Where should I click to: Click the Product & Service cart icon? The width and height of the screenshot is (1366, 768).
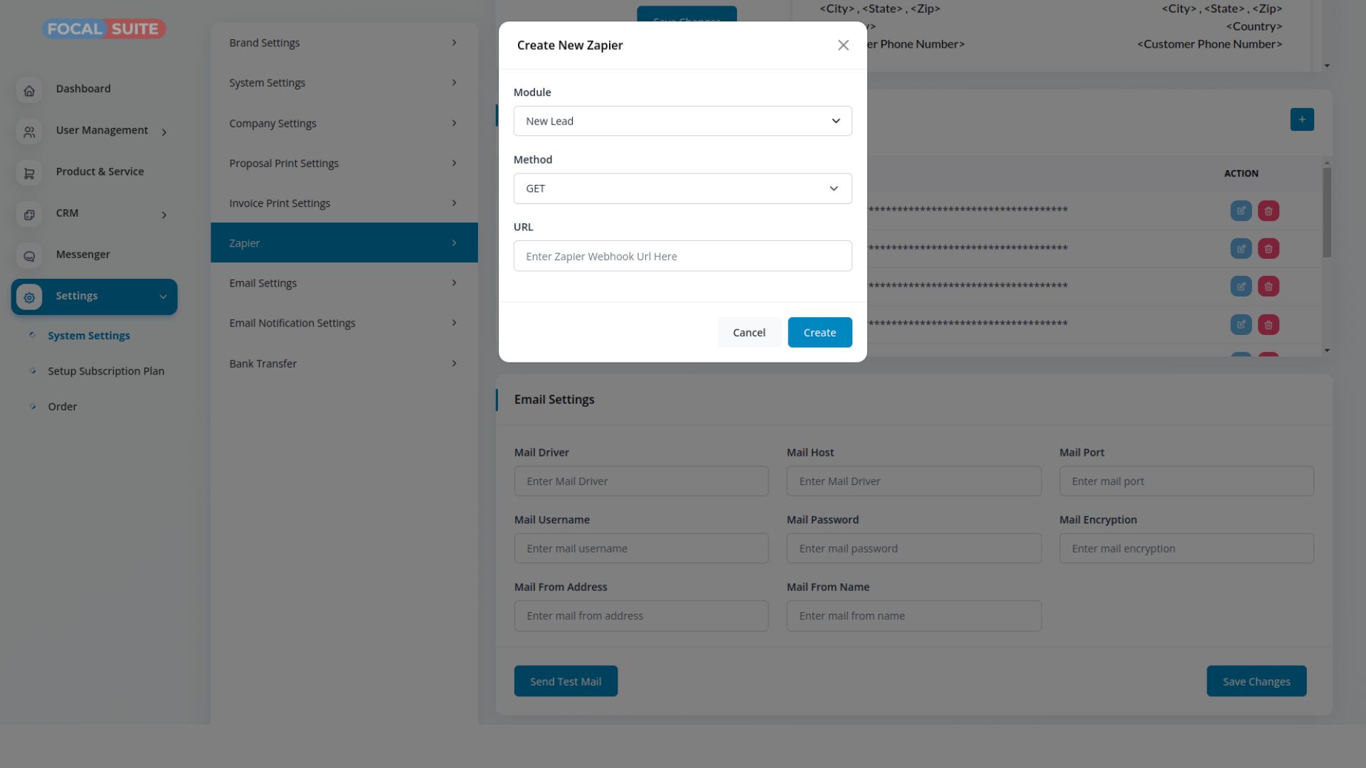pyautogui.click(x=29, y=173)
